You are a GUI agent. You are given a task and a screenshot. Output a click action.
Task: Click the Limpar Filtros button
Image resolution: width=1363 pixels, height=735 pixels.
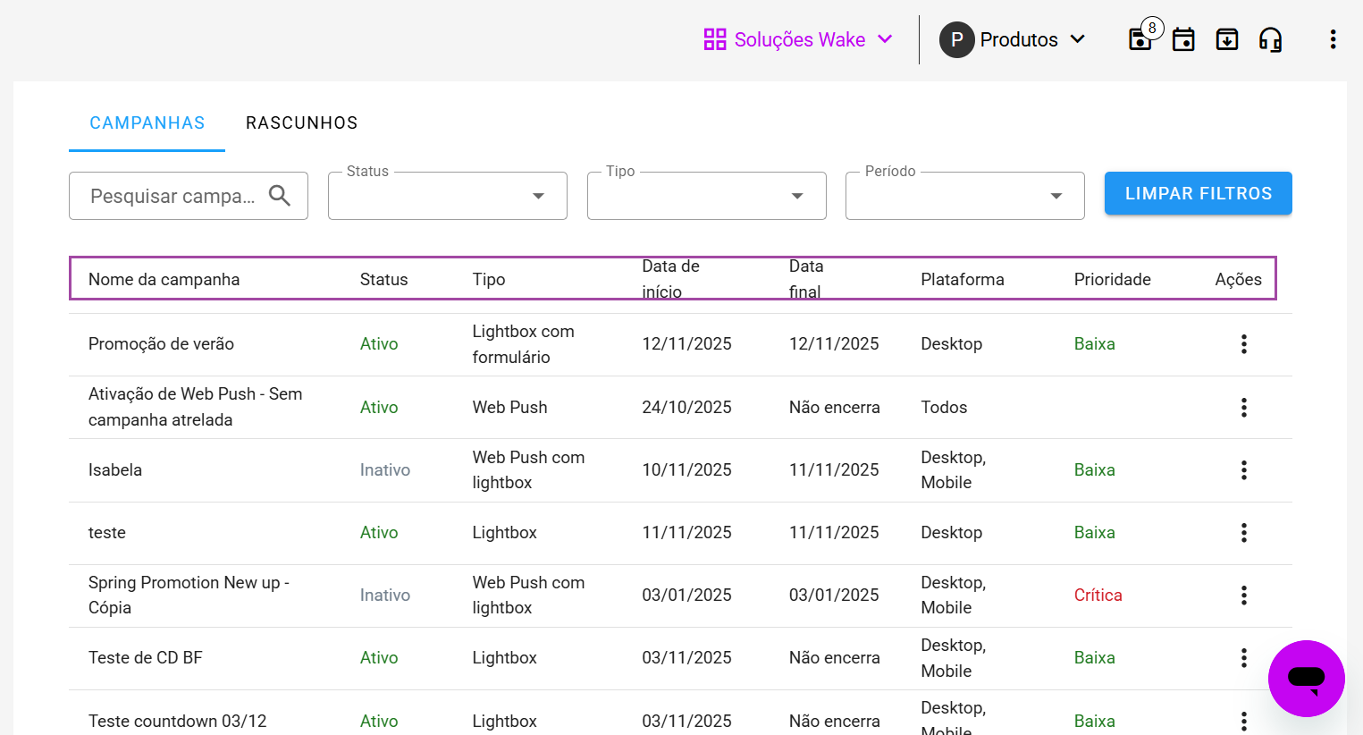1198,193
